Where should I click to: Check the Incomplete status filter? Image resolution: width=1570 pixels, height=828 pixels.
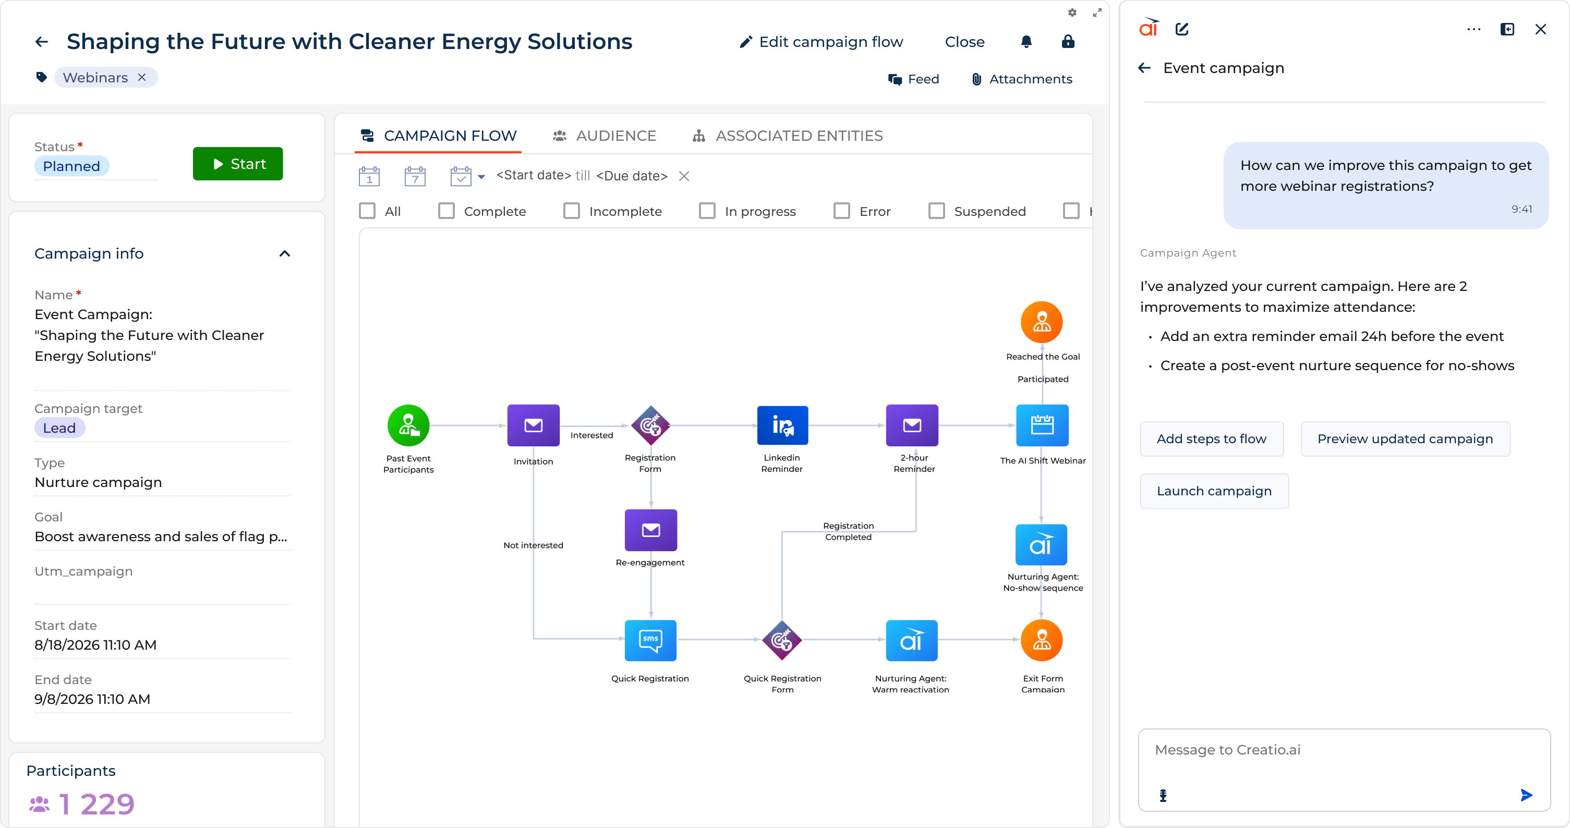[x=571, y=211]
